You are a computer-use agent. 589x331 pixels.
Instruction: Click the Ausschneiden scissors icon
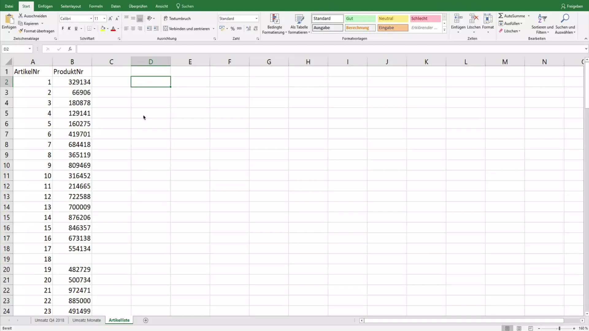click(x=21, y=16)
